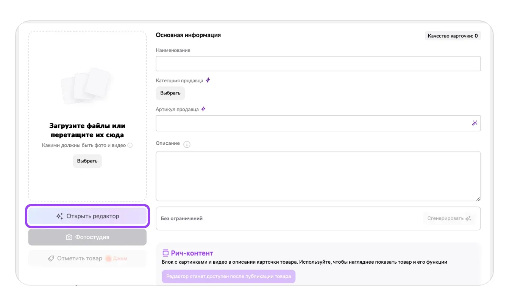Click the Рич-контент section icon
Image resolution: width=509 pixels, height=306 pixels.
coord(166,253)
